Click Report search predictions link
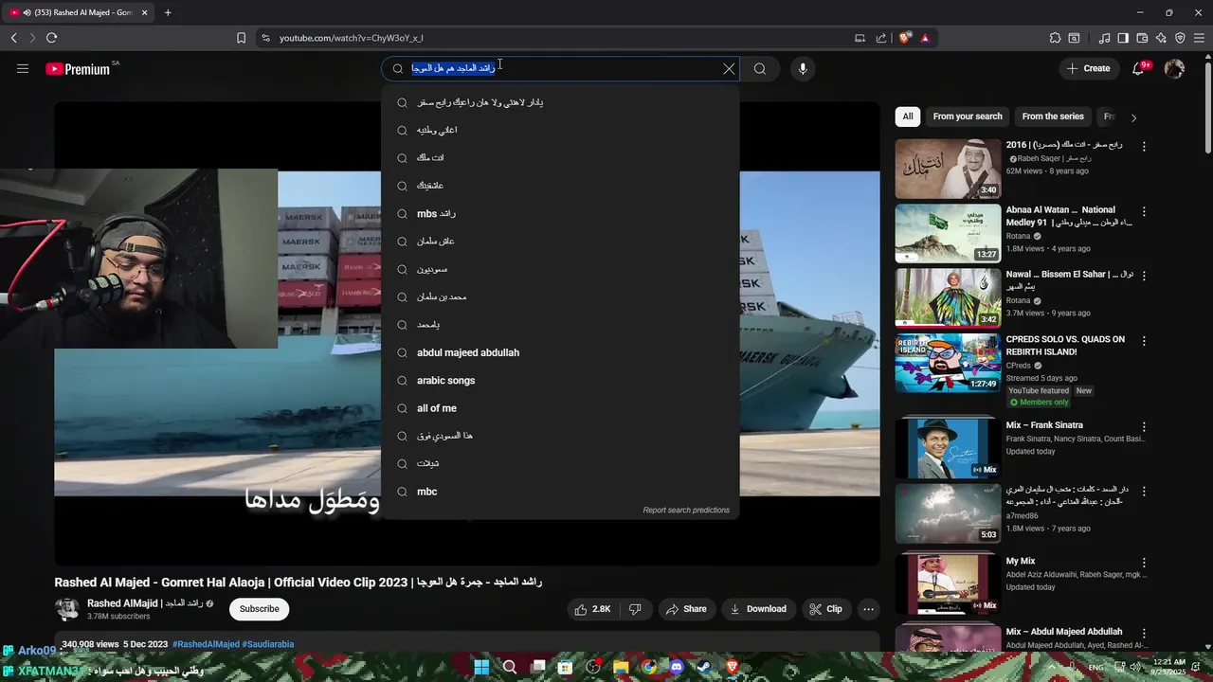The height and width of the screenshot is (682, 1213). (686, 511)
